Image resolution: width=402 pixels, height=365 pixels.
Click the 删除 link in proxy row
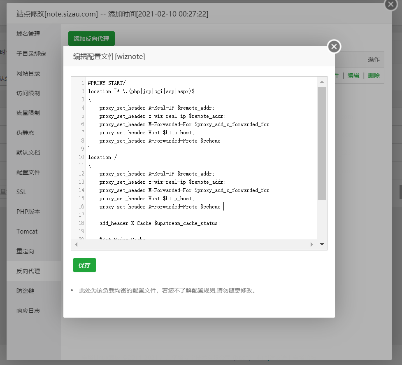click(374, 75)
